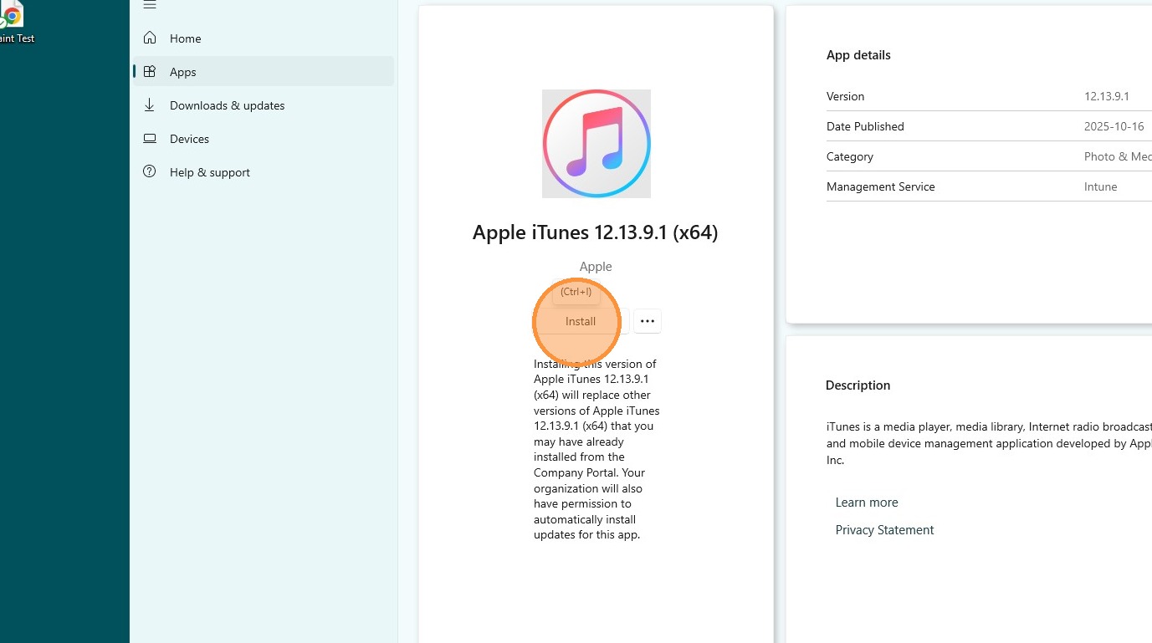The image size is (1152, 643).
Task: Click the Apple iTunes app logo
Action: click(596, 144)
